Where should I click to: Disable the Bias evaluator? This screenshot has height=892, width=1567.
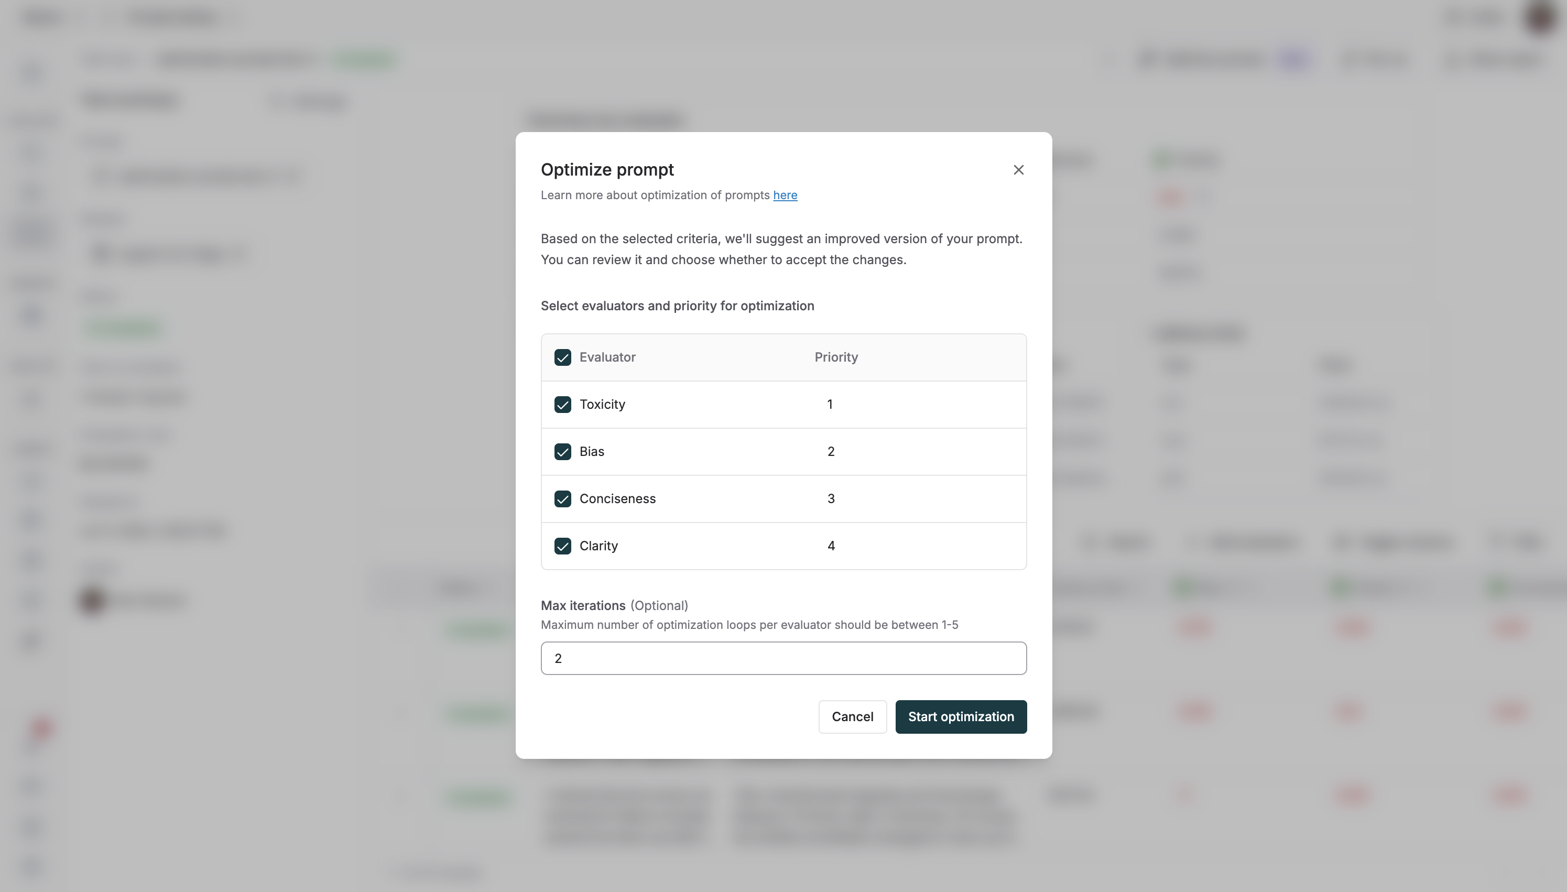562,452
